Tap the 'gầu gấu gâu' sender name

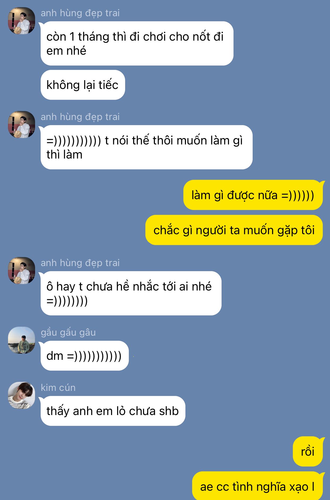point(68,332)
